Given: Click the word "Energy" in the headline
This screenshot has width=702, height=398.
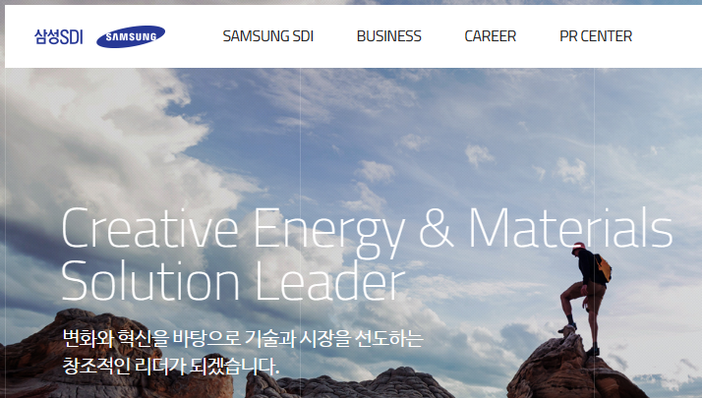Looking at the screenshot, I should tap(329, 231).
